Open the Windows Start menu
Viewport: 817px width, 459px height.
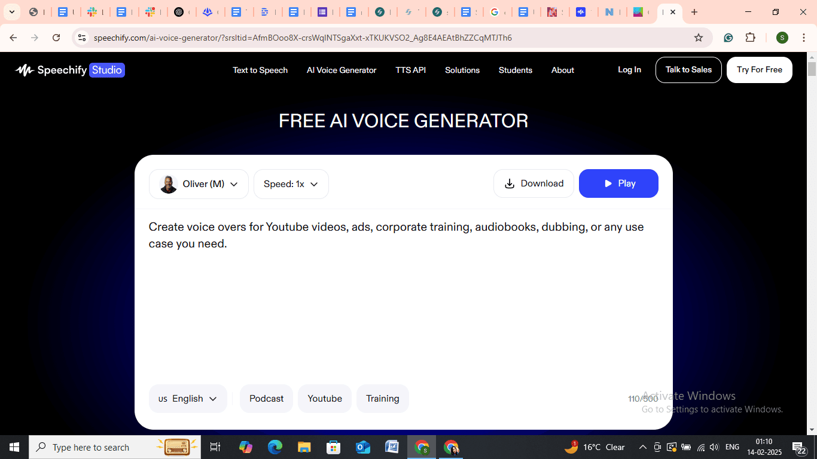(14, 447)
